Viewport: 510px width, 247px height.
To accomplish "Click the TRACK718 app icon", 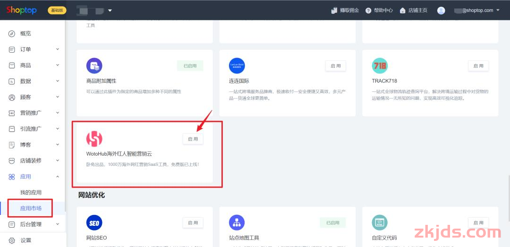I will (380, 66).
